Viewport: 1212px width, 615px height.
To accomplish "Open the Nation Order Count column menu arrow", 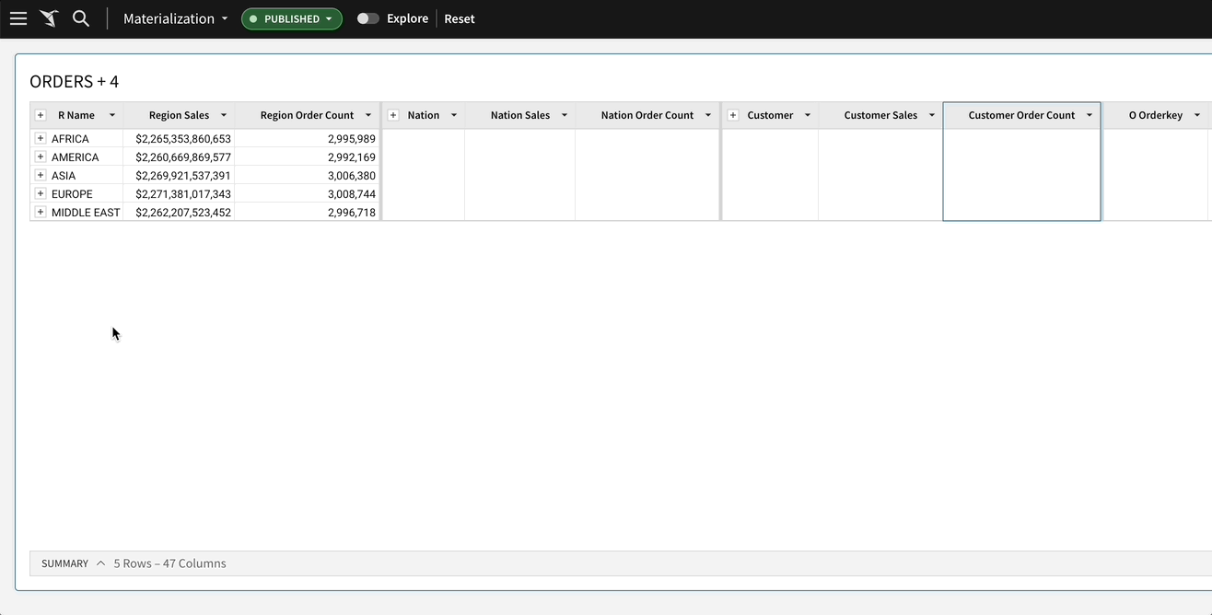I will pyautogui.click(x=708, y=115).
